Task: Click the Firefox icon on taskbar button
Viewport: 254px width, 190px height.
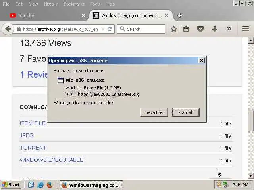Action: coord(64,185)
